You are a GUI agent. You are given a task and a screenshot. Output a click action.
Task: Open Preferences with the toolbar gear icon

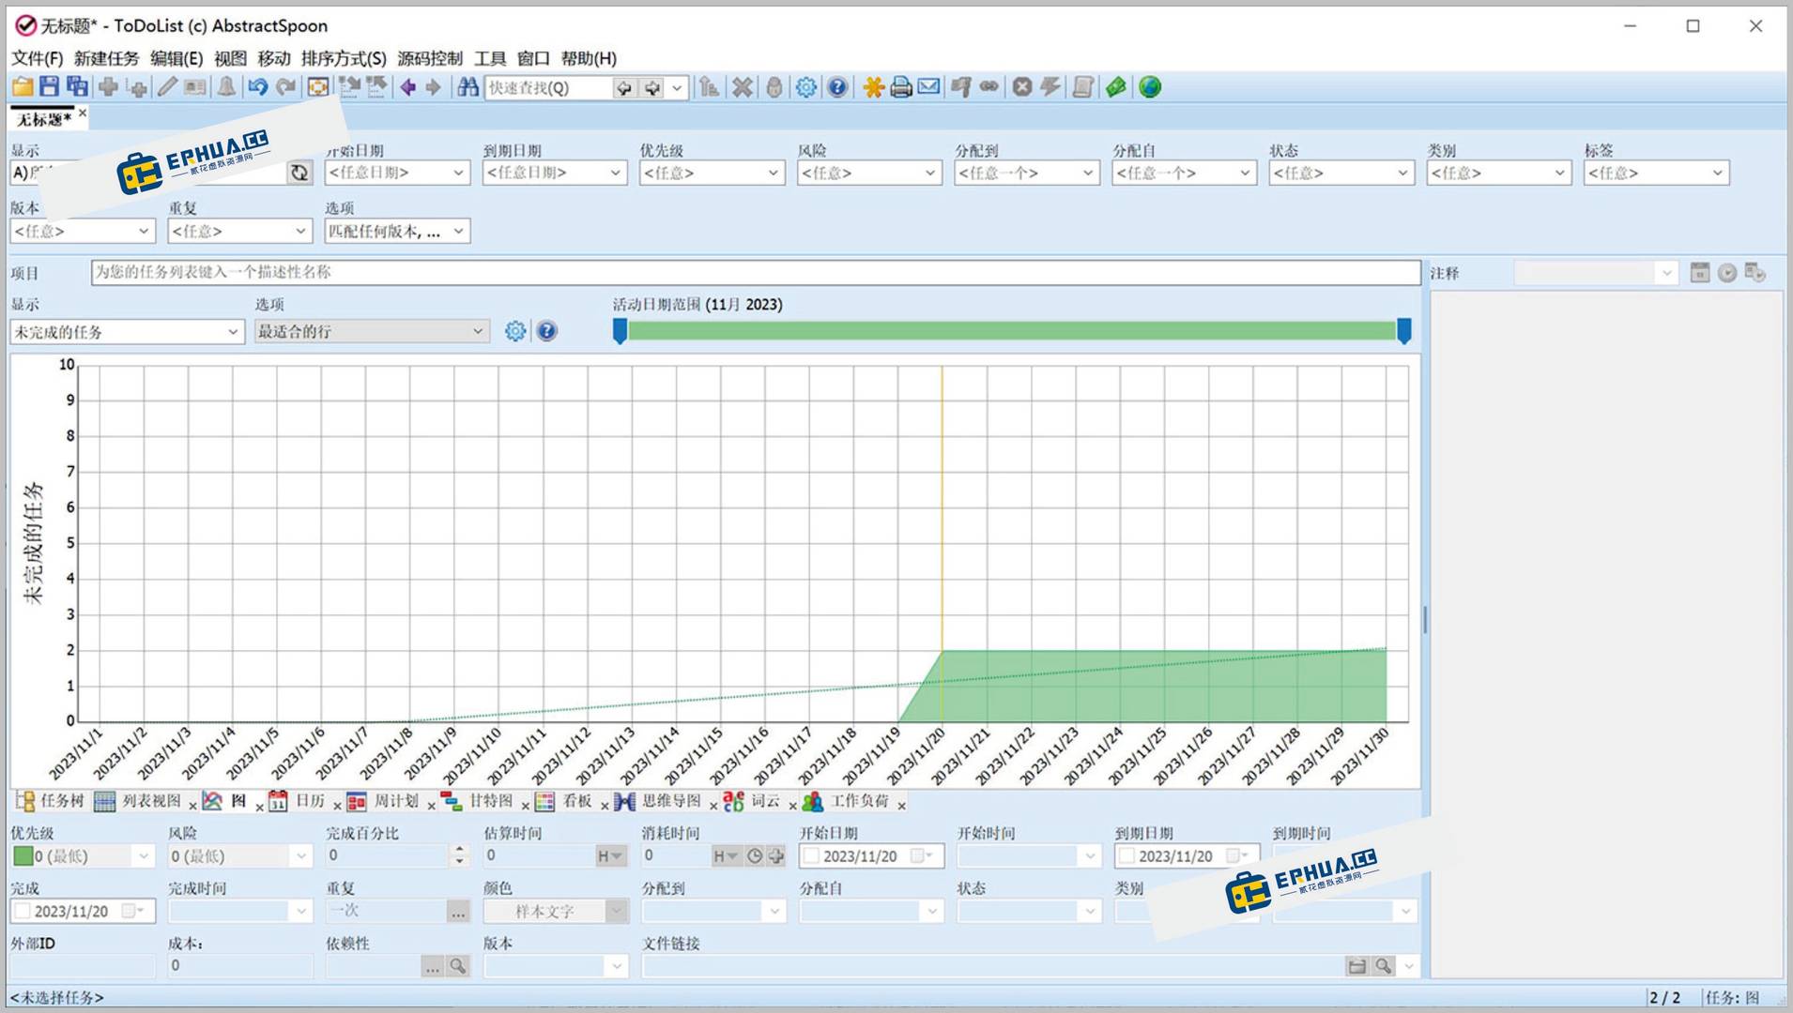(805, 87)
